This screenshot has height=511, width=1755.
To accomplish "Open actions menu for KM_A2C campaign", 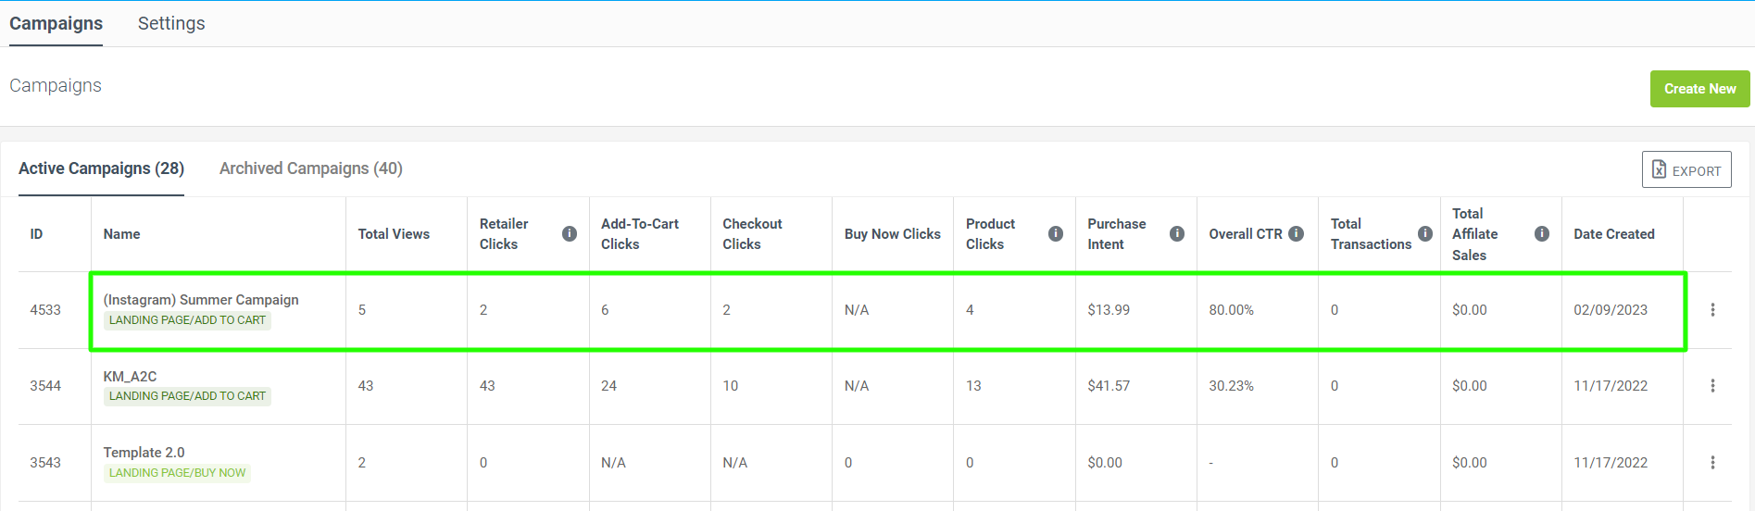I will coord(1712,386).
